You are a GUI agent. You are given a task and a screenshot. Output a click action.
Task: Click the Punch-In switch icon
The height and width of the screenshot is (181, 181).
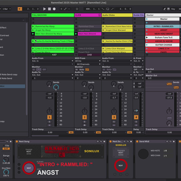(x=103, y=9)
